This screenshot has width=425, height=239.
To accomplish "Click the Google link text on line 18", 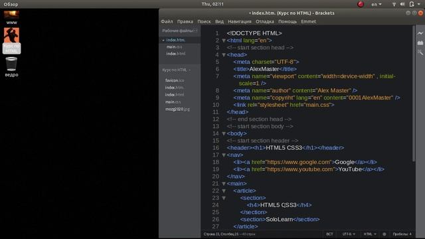I will coord(345,162).
